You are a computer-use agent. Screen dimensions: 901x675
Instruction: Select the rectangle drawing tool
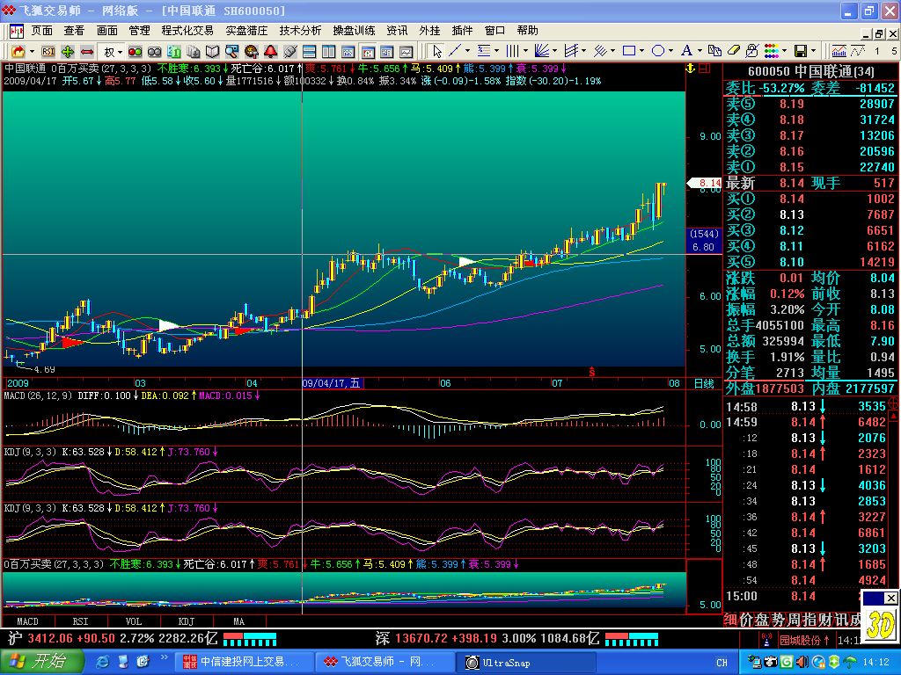coord(629,51)
